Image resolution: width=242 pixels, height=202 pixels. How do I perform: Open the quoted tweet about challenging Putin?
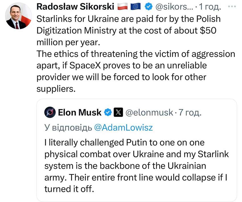137,150
